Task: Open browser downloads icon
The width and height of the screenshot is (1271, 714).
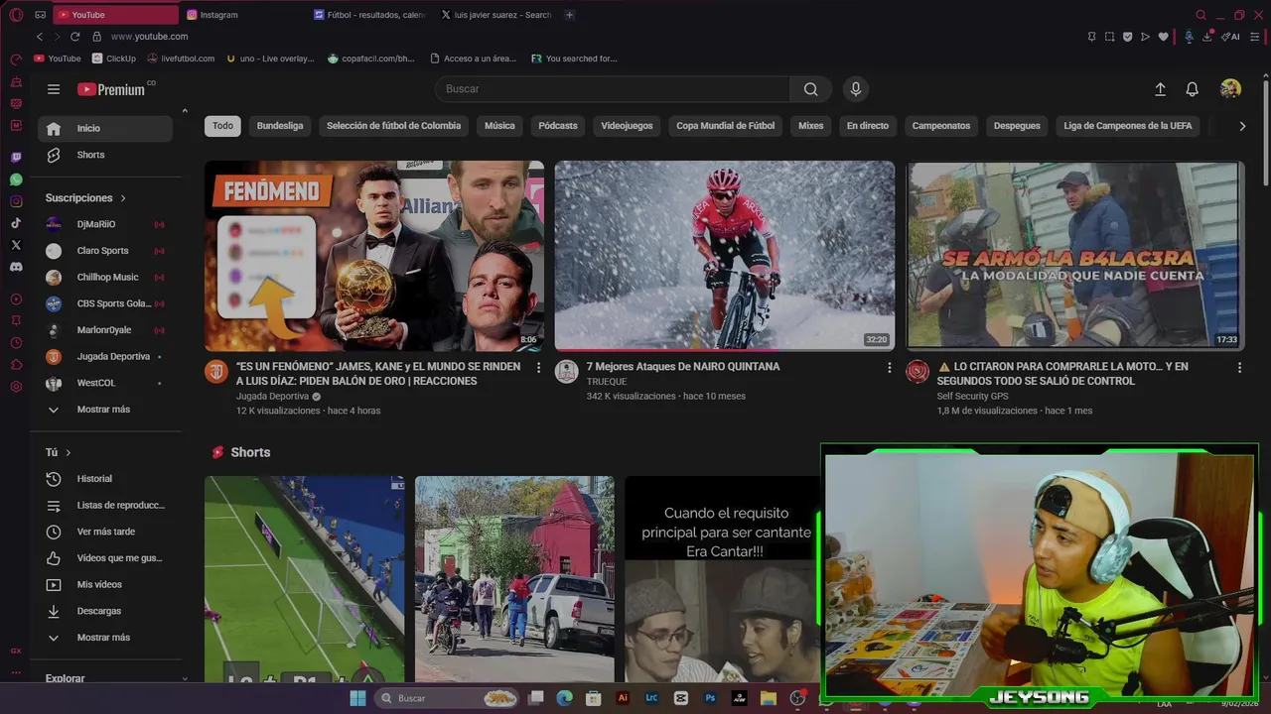Action: point(1207,37)
